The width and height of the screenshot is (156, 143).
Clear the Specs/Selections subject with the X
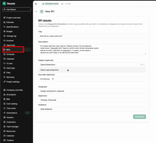click(141, 65)
